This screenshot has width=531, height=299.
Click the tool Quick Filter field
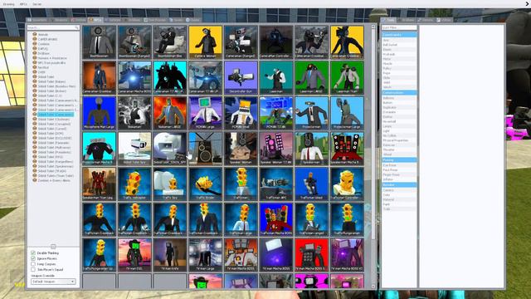pyautogui.click(x=399, y=27)
